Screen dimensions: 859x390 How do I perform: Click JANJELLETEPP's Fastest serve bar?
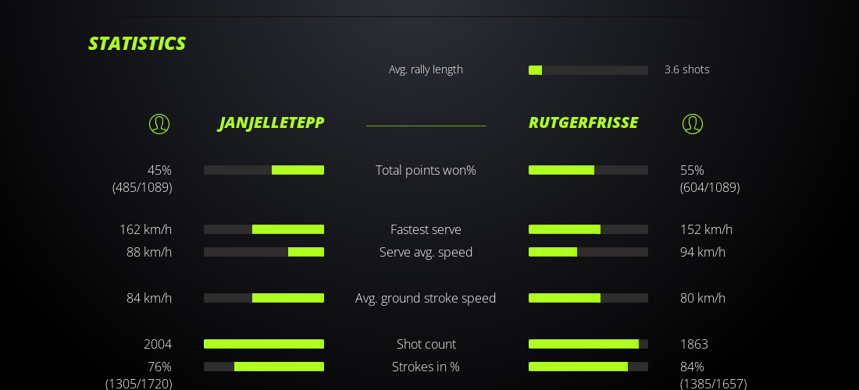pos(264,229)
